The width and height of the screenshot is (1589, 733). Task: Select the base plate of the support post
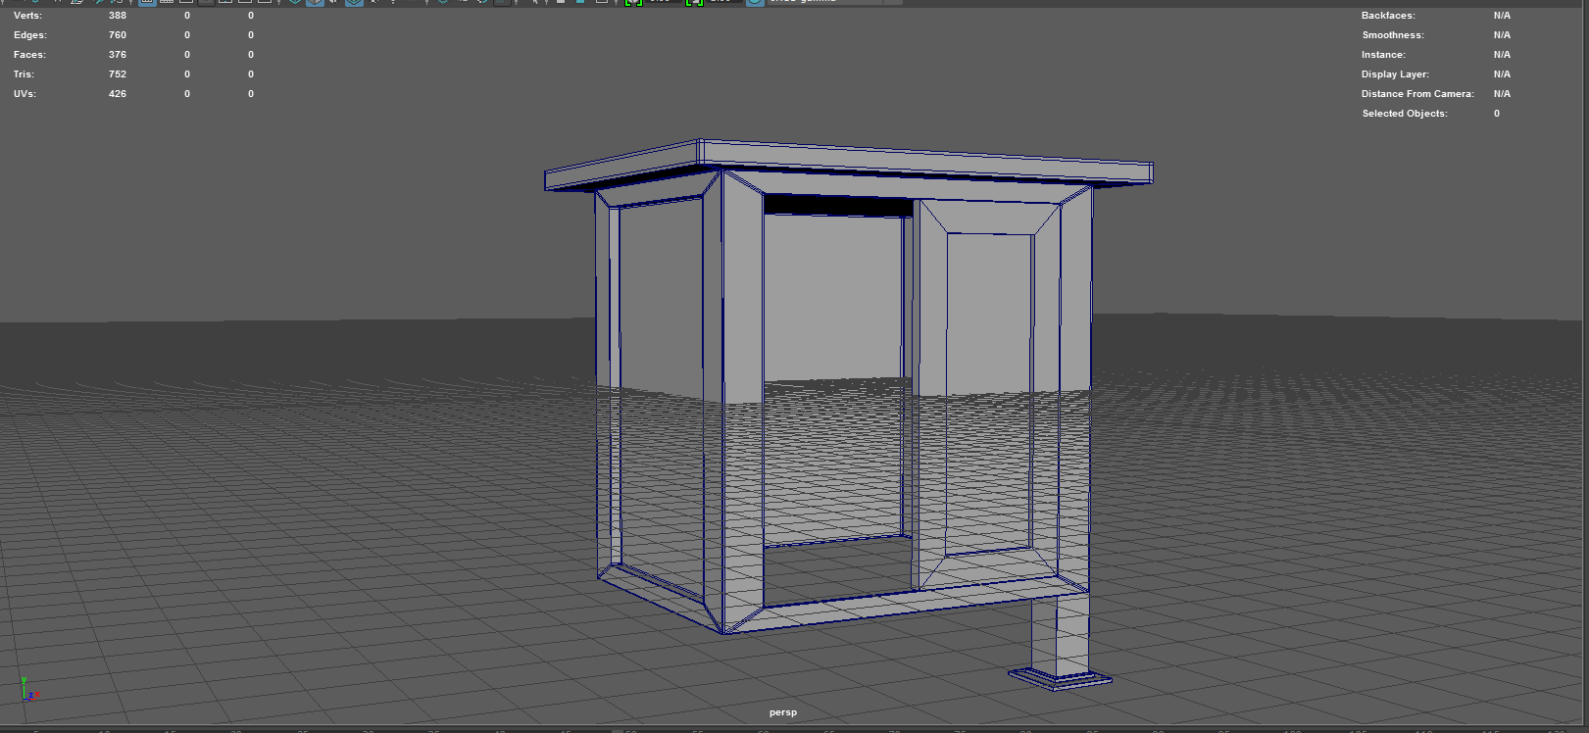tap(1061, 678)
